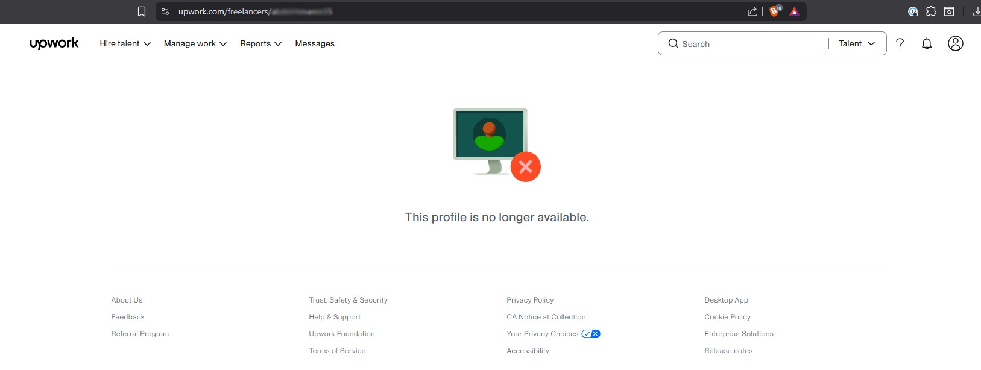Open the Enterprise Solutions link
Image resolution: width=981 pixels, height=370 pixels.
coord(739,334)
